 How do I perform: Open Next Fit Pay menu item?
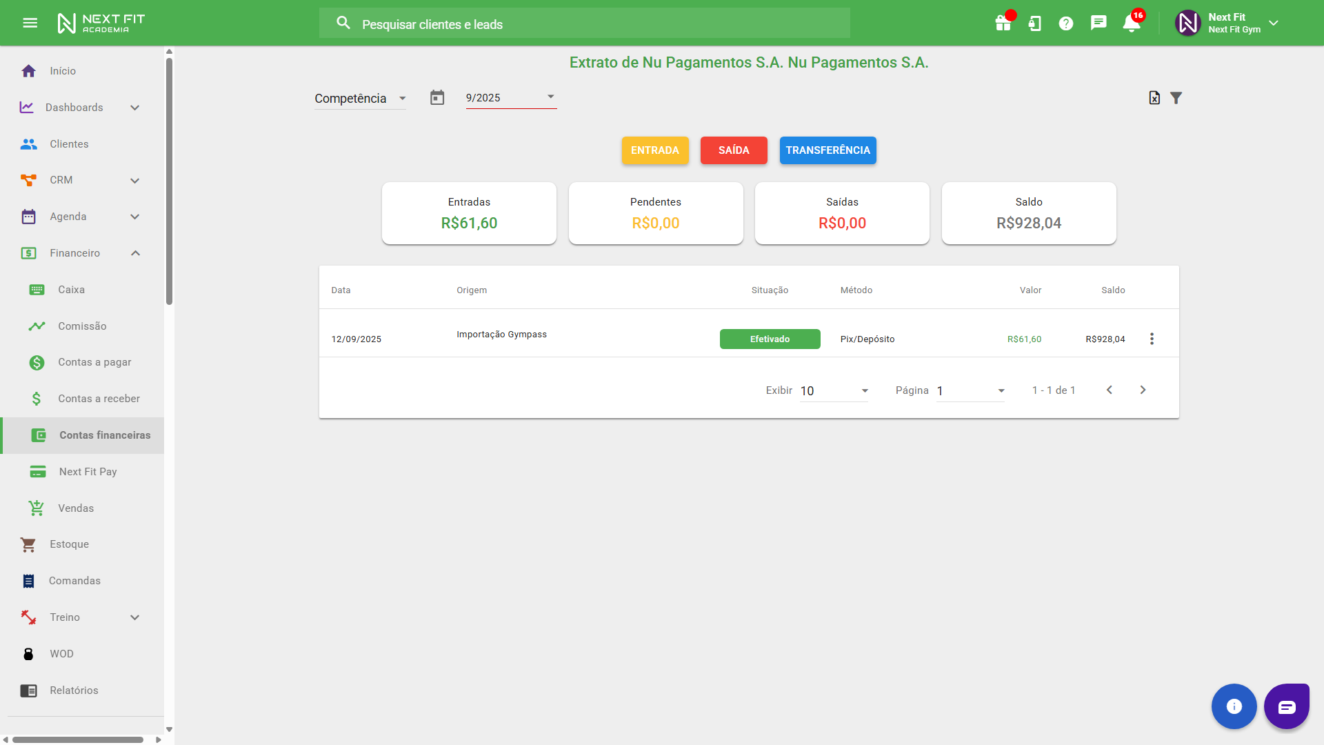pos(88,472)
